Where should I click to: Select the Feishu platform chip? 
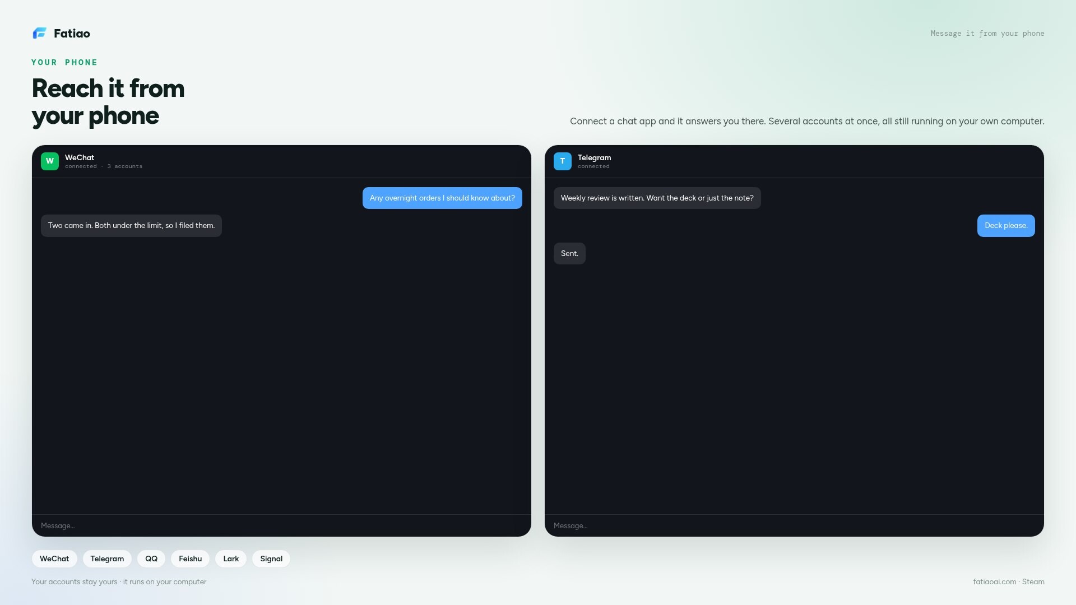[190, 559]
